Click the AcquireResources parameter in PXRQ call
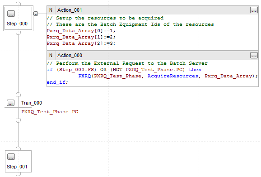 pos(173,76)
